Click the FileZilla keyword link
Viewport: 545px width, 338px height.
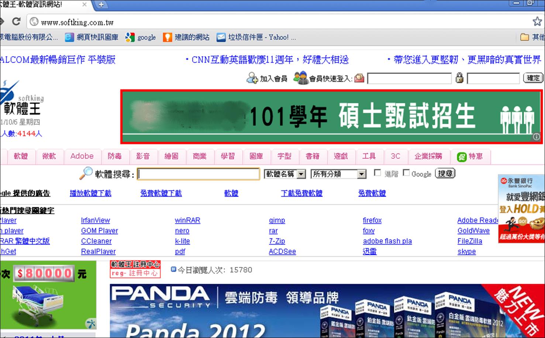pyautogui.click(x=470, y=241)
